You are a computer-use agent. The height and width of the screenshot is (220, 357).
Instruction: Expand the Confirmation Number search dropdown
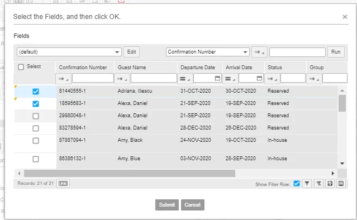click(245, 52)
